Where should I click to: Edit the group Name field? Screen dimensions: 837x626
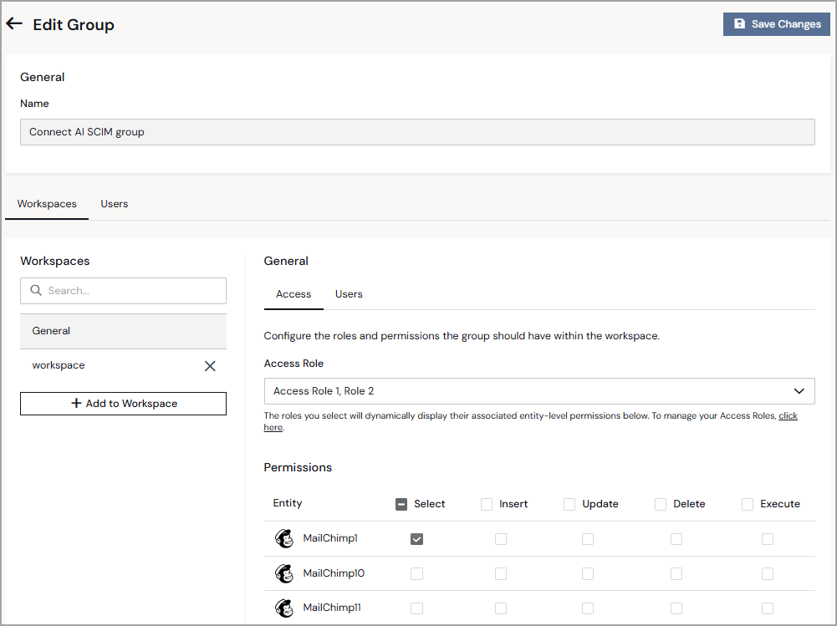click(417, 132)
